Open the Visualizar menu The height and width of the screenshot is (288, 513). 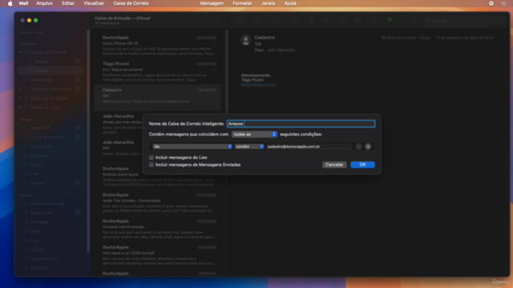pyautogui.click(x=94, y=3)
